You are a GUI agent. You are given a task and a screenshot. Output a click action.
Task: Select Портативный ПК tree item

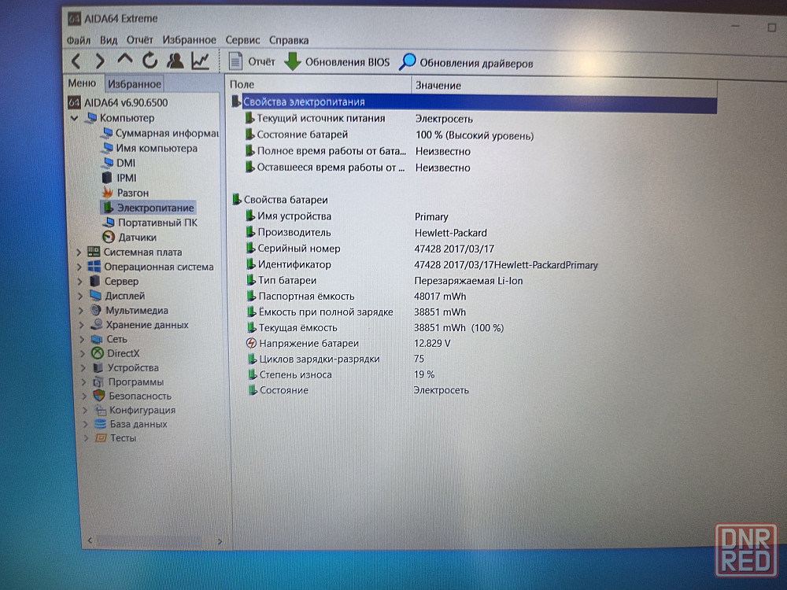click(157, 223)
